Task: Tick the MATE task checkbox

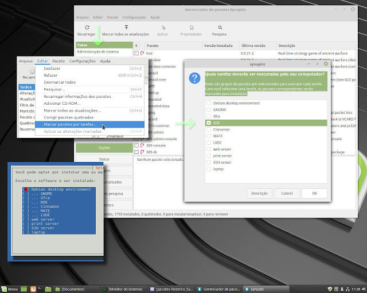Action: point(209,136)
